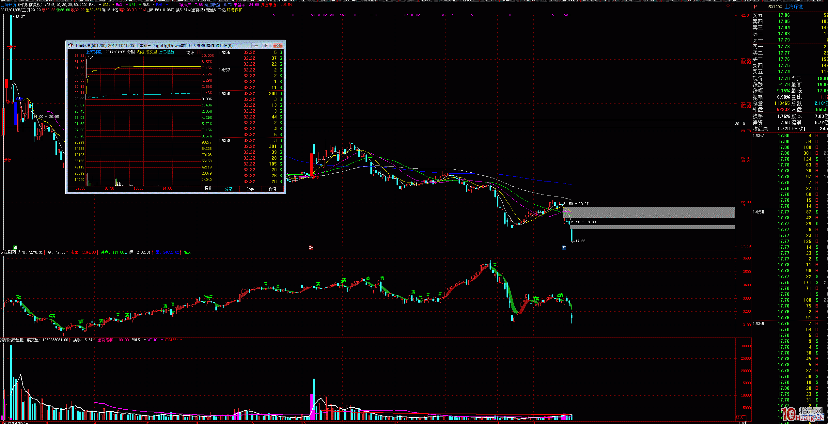Select the 17.77 125 B trade row
This screenshot has height=424, width=828.
click(x=790, y=241)
